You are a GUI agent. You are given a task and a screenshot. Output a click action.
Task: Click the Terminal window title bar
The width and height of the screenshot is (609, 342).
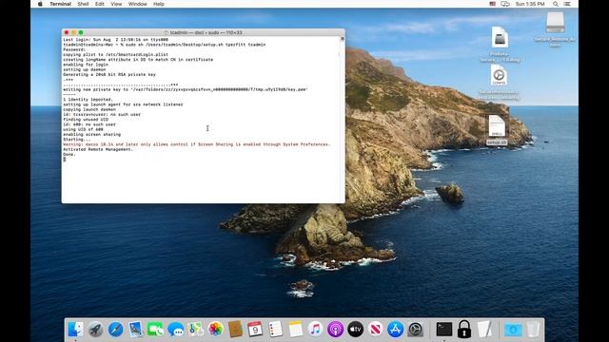click(203, 32)
